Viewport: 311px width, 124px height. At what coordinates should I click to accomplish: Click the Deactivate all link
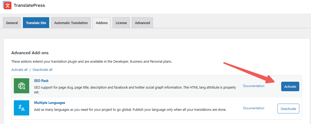tap(42, 70)
